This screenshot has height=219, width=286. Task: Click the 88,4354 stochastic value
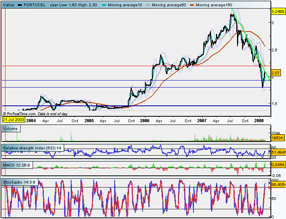279,185
